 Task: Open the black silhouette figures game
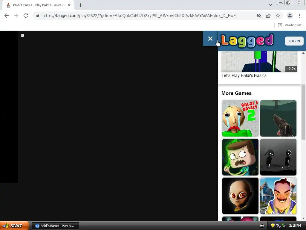(x=278, y=157)
